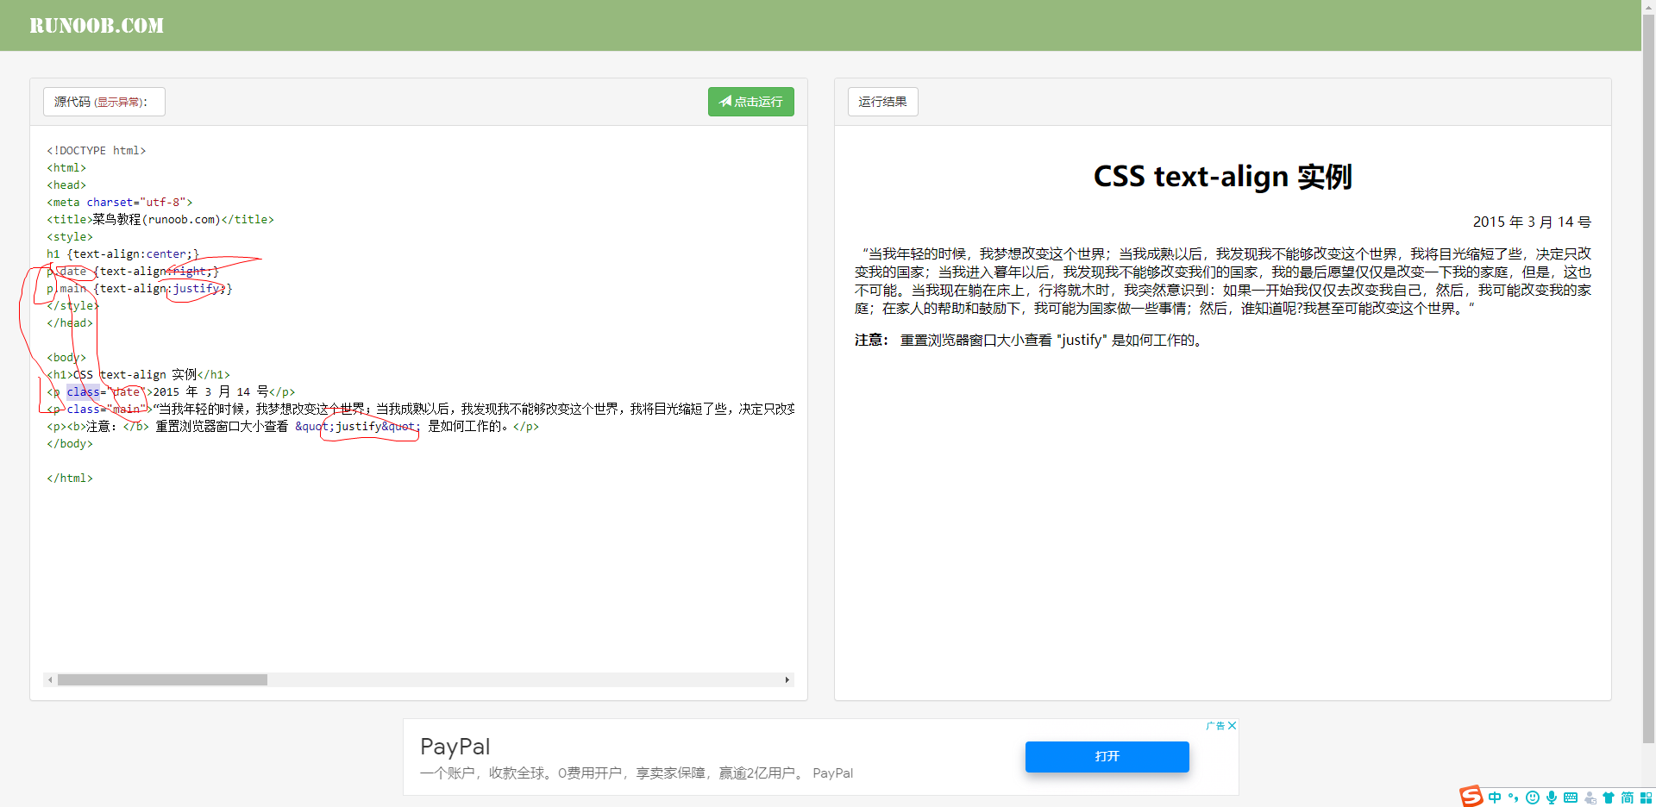Click the 2015 年 3 月 14 号 date in result
Screen dimensions: 1656x807
[1532, 222]
